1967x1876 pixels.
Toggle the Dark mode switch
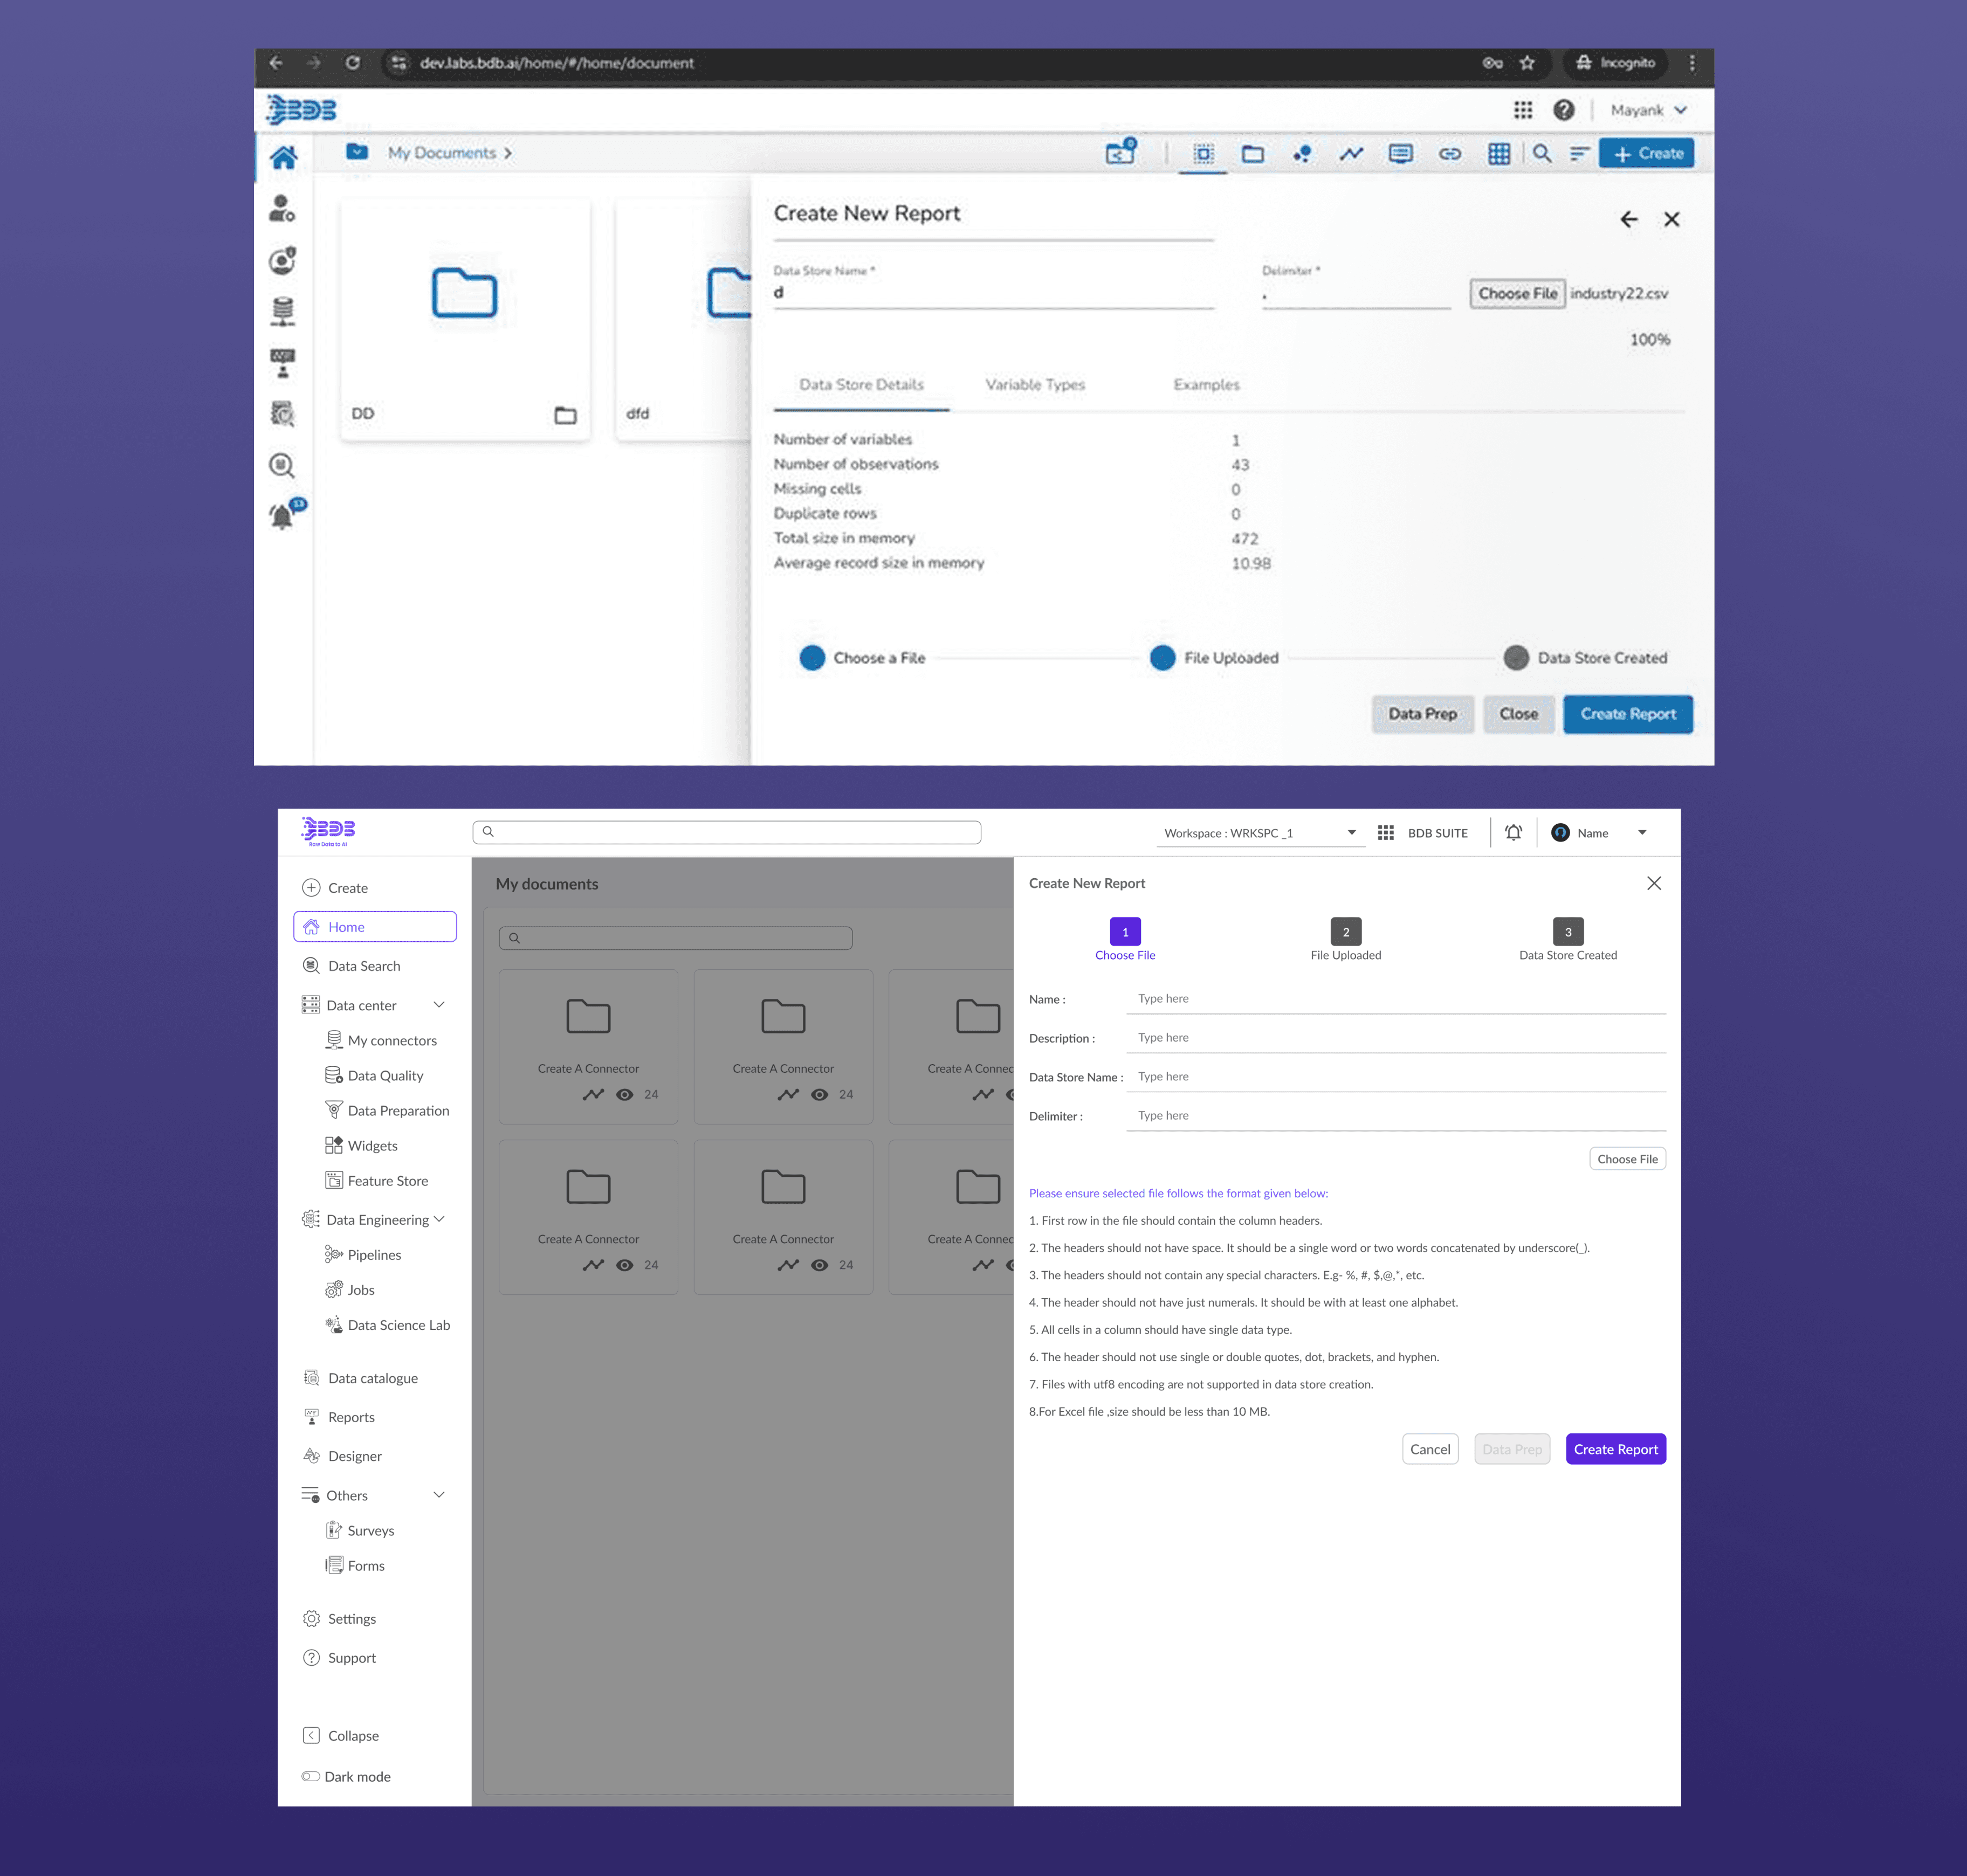tap(311, 1776)
